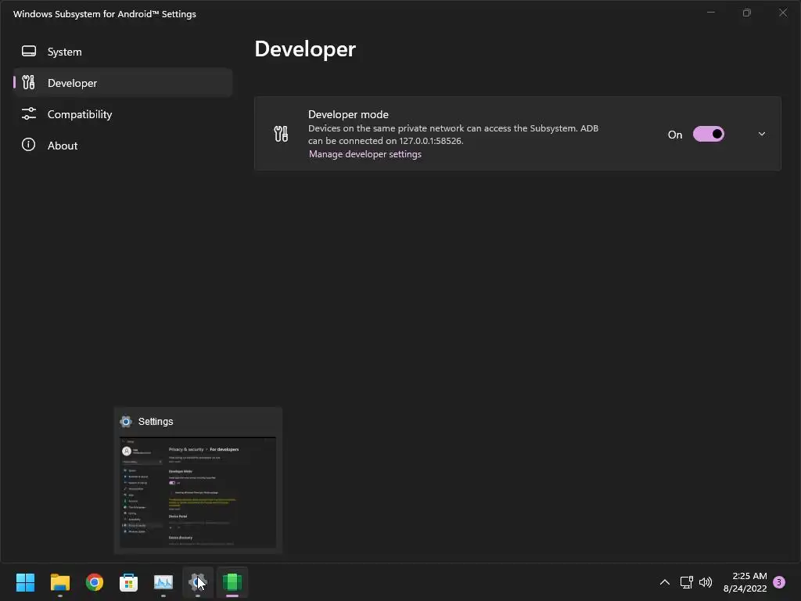
Task: Go to the About page
Action: pyautogui.click(x=123, y=145)
